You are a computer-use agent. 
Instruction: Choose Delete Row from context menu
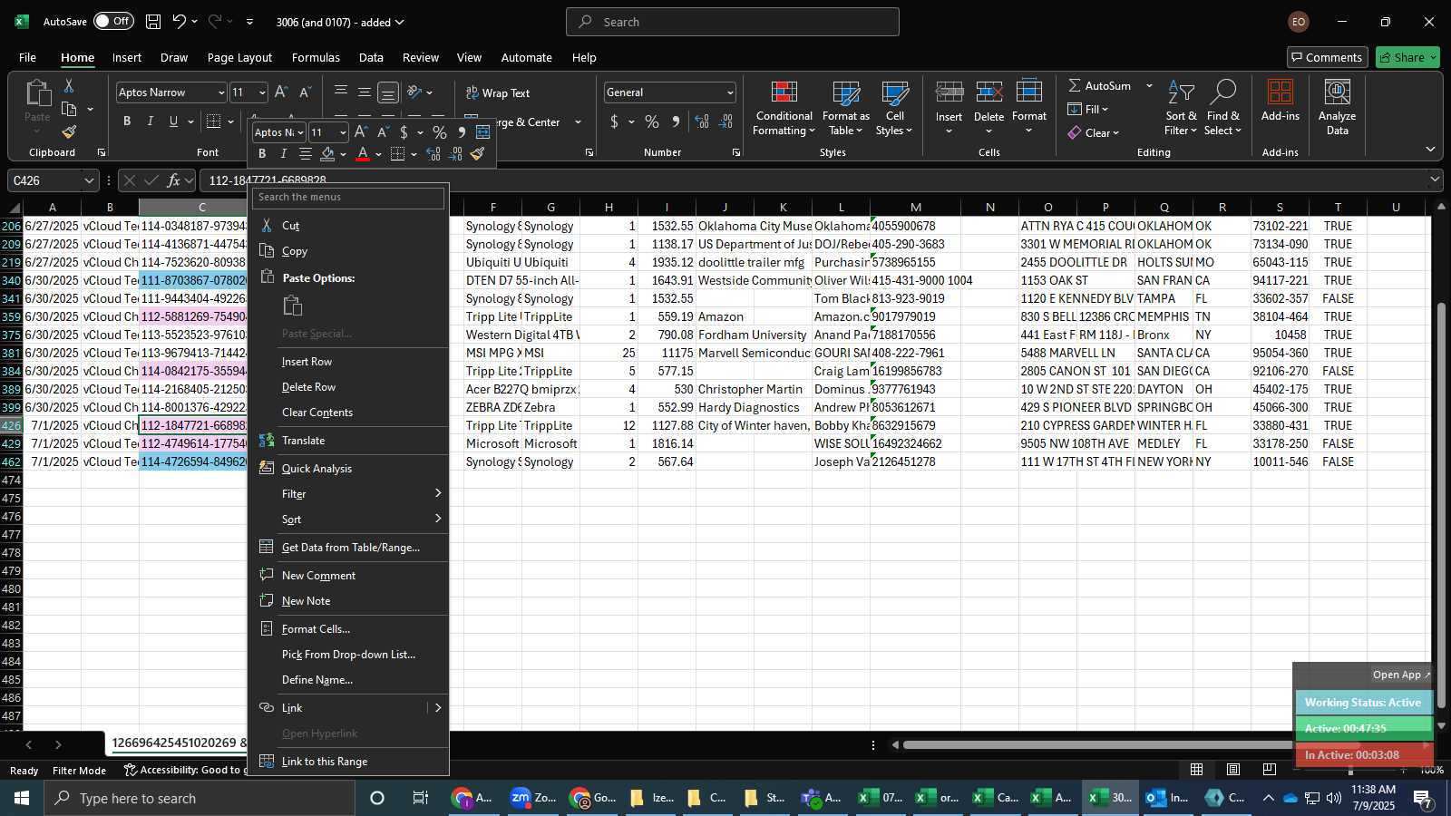coord(348,387)
